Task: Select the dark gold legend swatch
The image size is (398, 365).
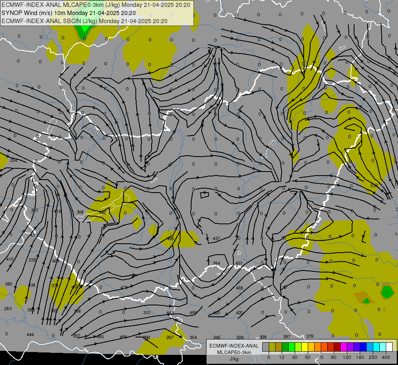Action: coord(279,347)
